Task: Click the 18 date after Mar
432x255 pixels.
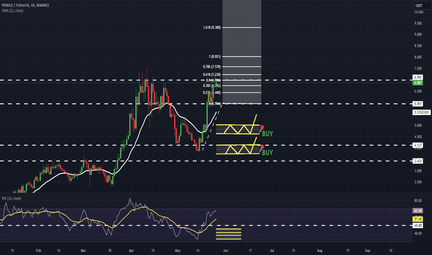Action: [110, 250]
